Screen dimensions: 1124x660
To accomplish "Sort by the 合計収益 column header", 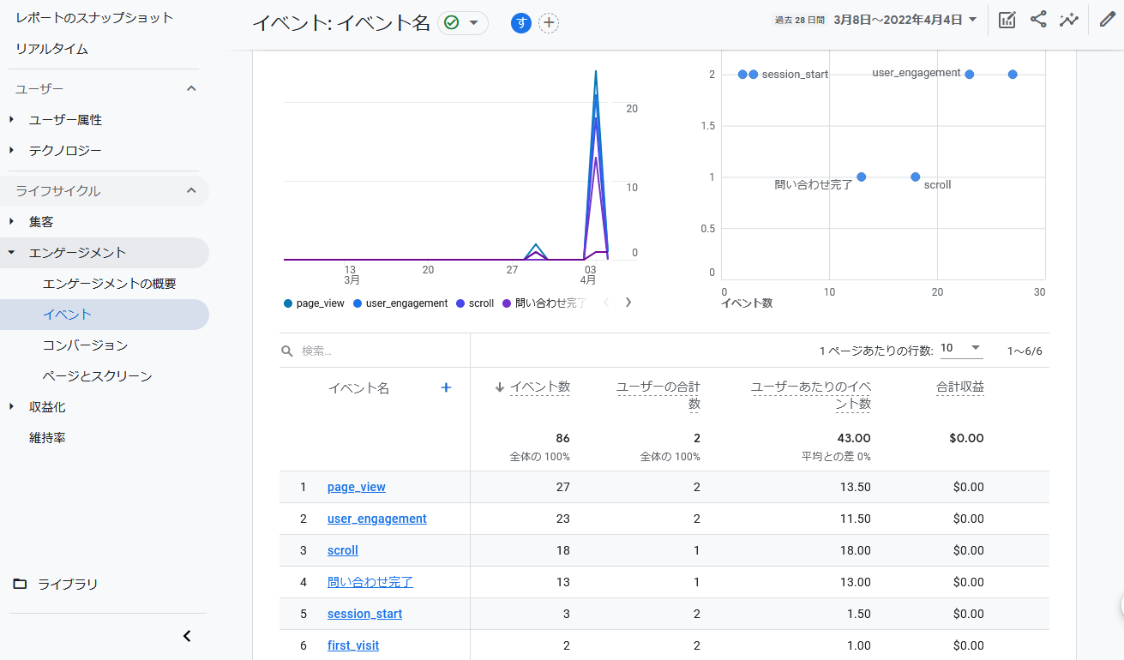I will coord(960,387).
